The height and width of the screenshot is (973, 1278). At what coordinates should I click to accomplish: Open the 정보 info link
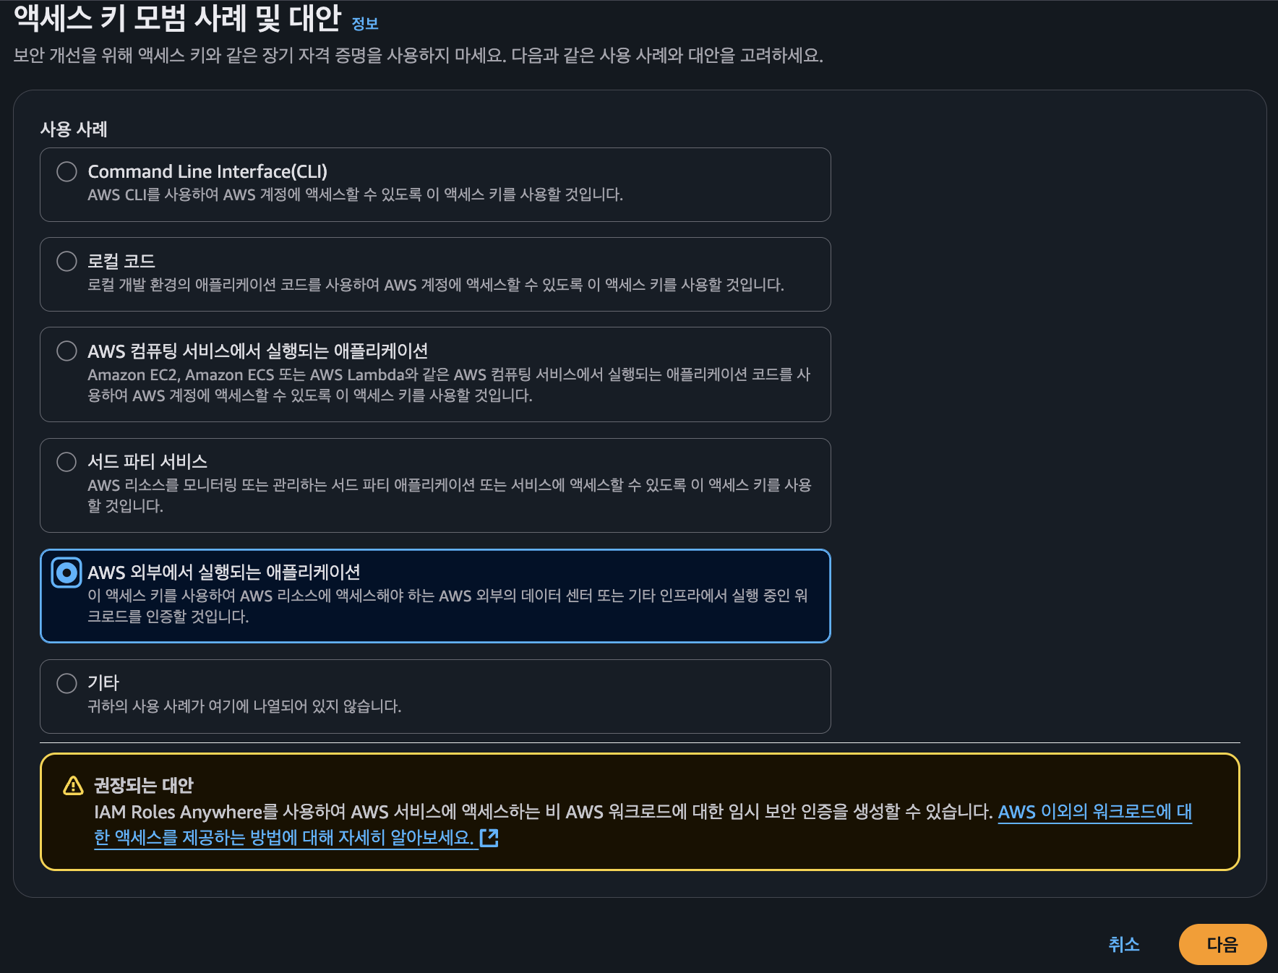point(365,23)
